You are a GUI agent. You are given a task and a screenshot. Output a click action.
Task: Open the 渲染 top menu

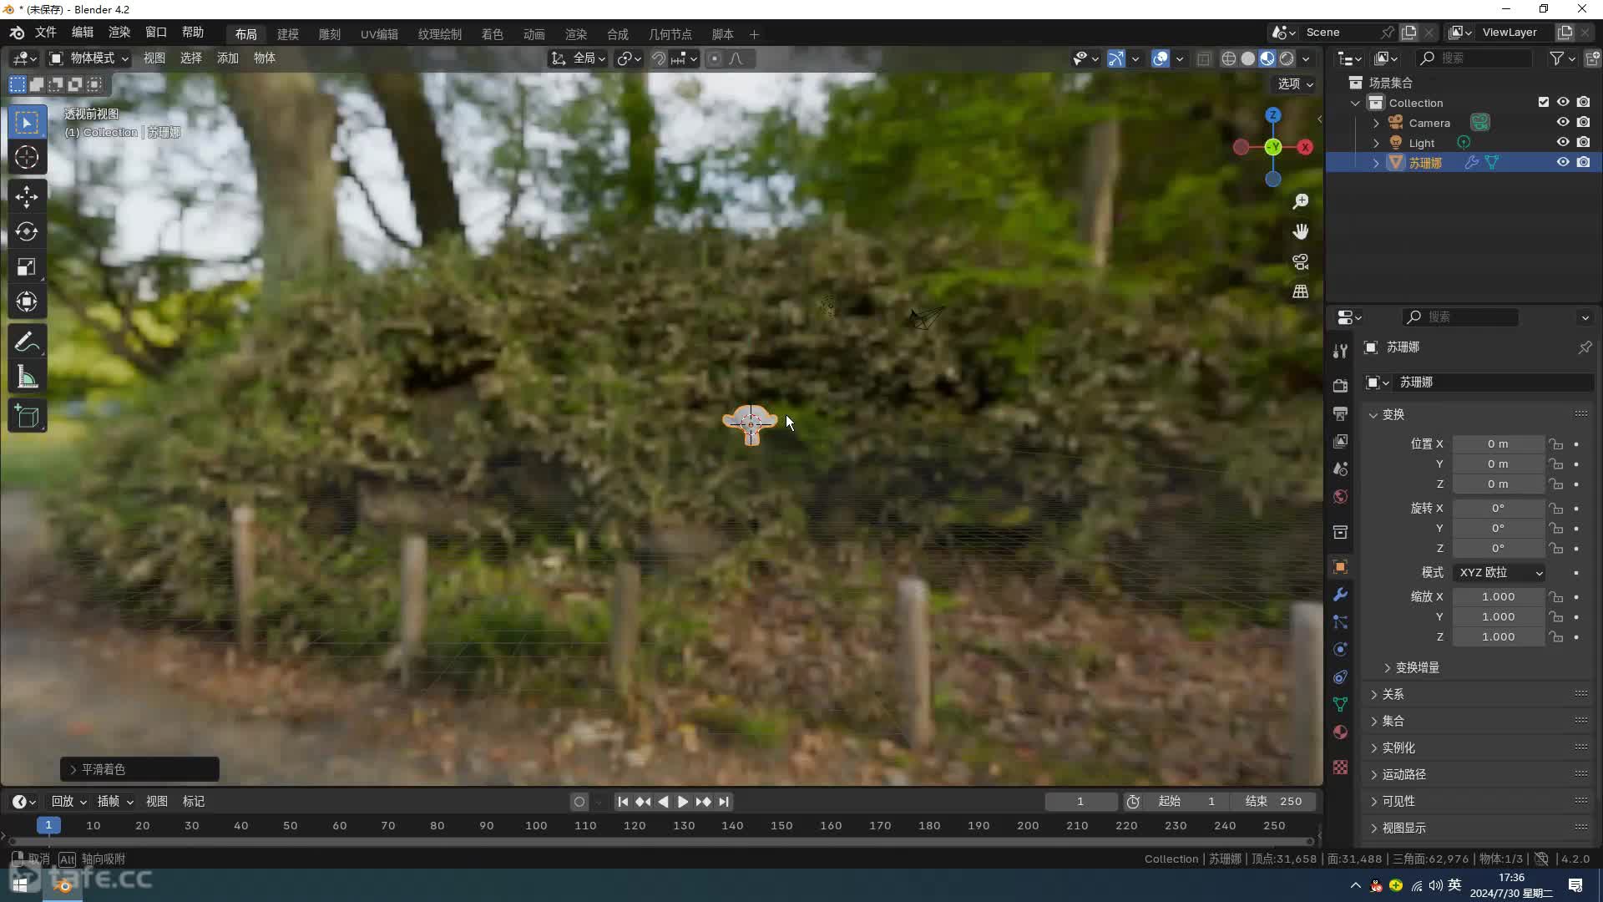[119, 32]
